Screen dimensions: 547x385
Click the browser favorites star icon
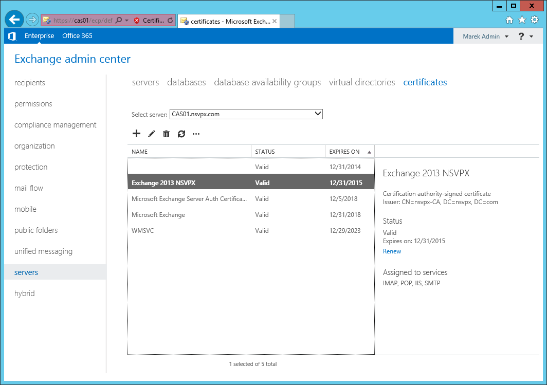pyautogui.click(x=522, y=20)
